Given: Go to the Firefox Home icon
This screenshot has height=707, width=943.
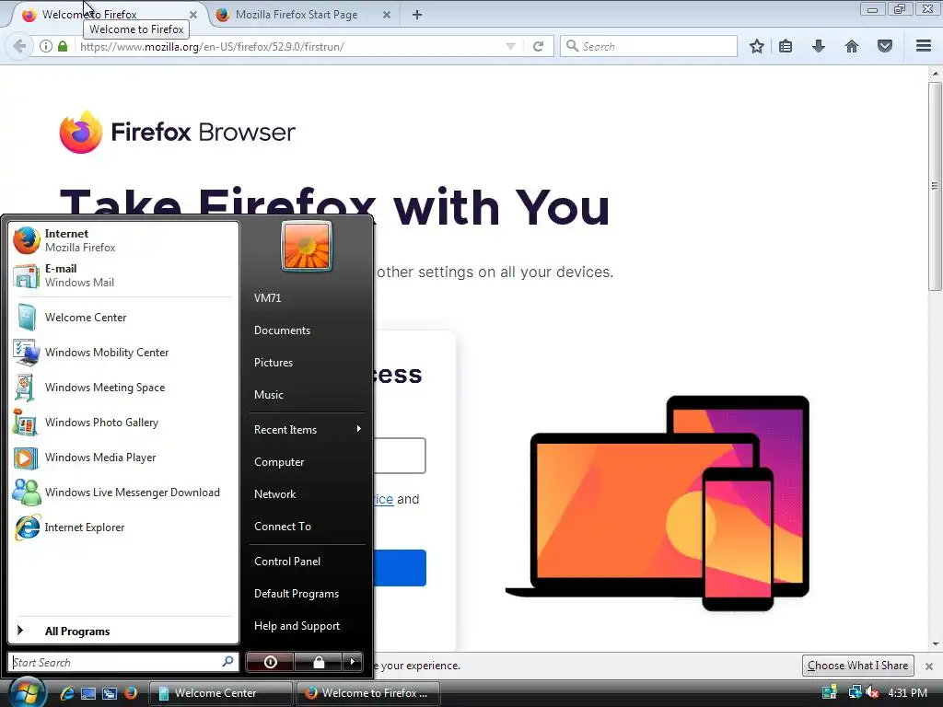Looking at the screenshot, I should click(x=852, y=46).
